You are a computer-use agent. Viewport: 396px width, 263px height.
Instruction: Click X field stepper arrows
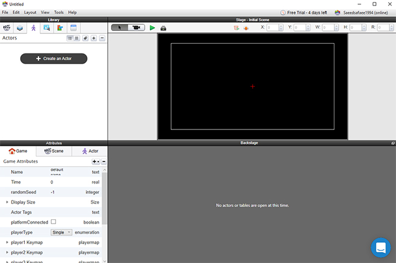tap(281, 27)
